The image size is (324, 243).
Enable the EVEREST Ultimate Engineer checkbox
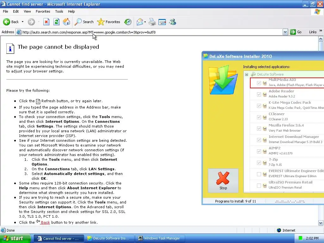click(259, 174)
